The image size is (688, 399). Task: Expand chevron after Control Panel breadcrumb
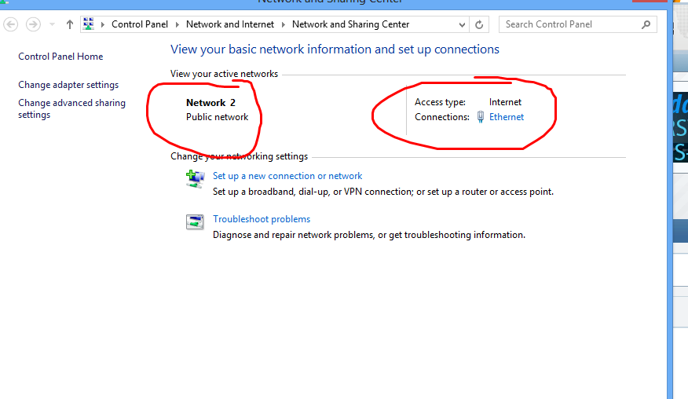click(x=177, y=24)
